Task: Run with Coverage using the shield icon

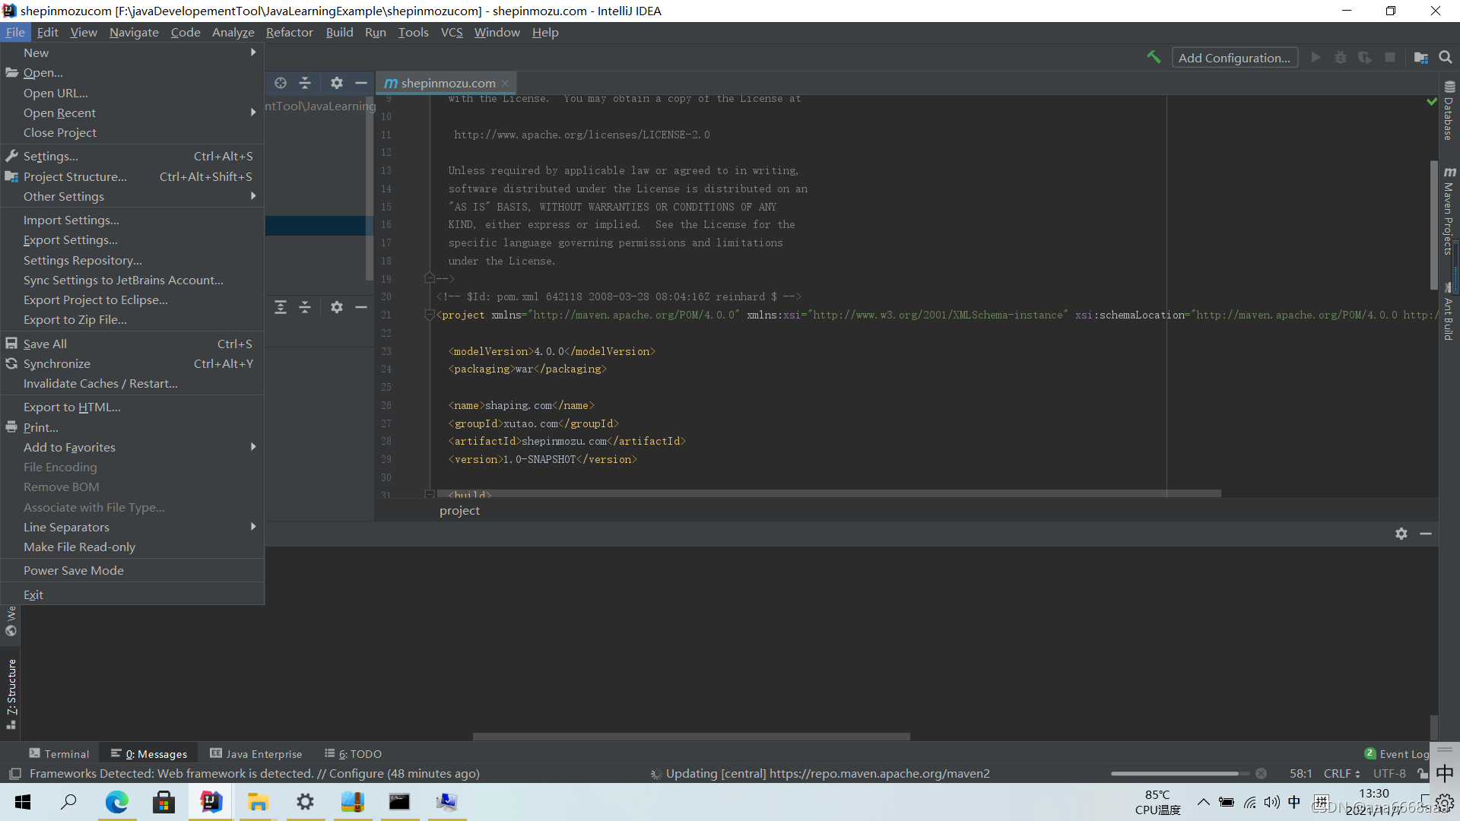Action: point(1366,57)
